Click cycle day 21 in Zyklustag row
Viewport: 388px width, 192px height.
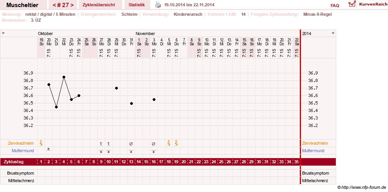click(x=191, y=162)
